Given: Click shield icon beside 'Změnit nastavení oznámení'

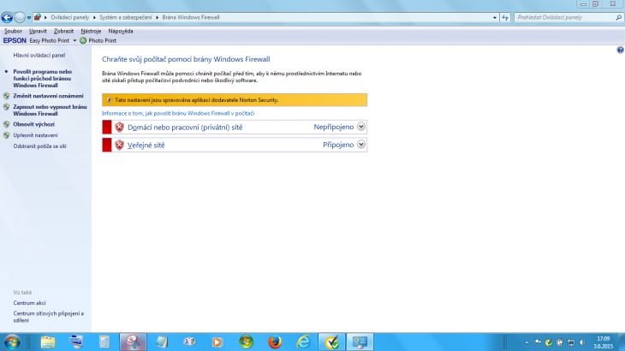Looking at the screenshot, I should [6, 96].
